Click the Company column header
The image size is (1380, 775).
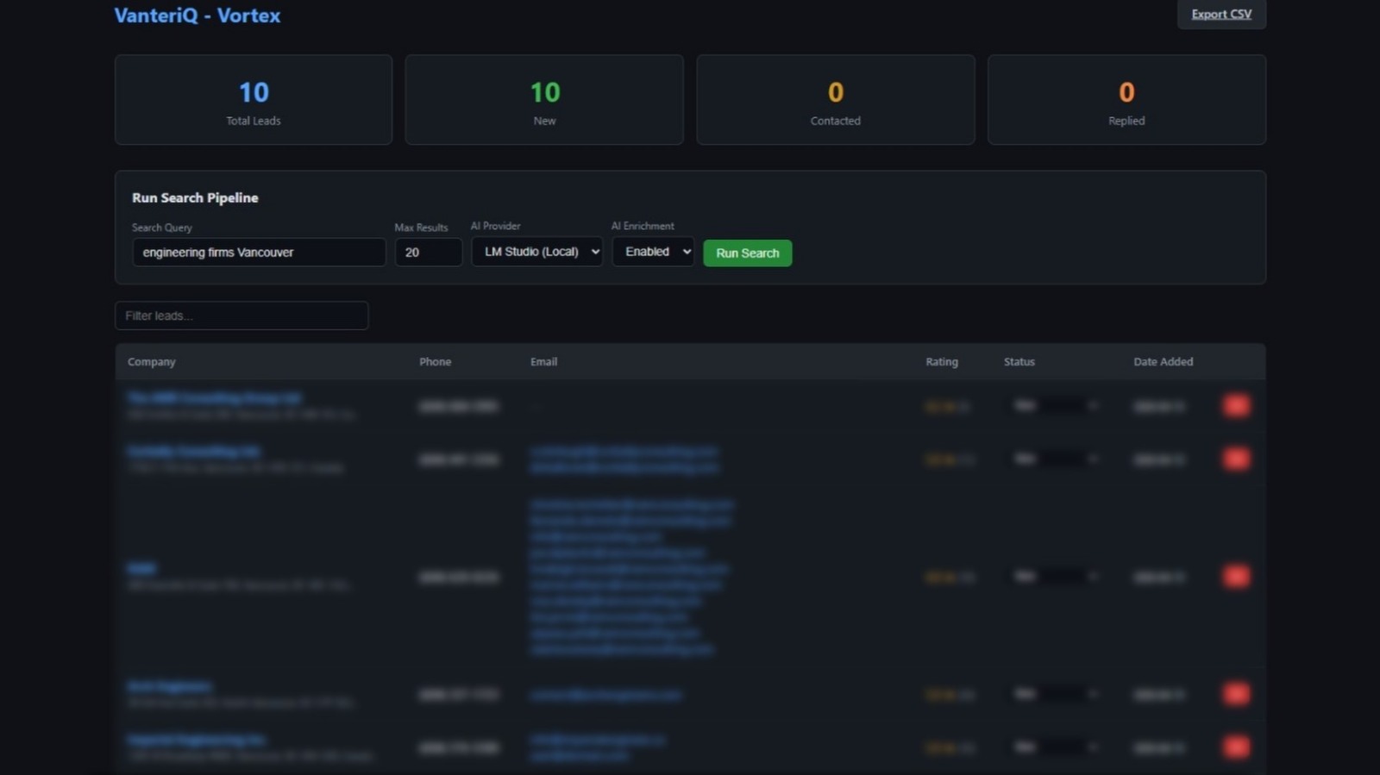(x=152, y=362)
